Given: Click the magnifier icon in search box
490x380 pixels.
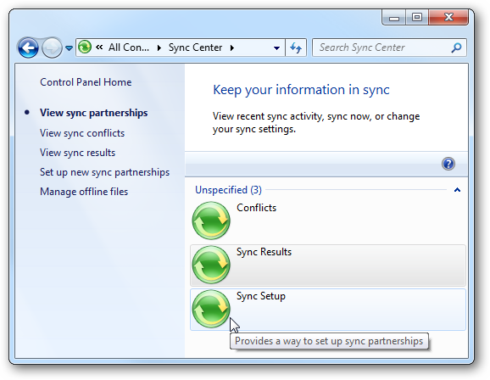Looking at the screenshot, I should [x=456, y=47].
